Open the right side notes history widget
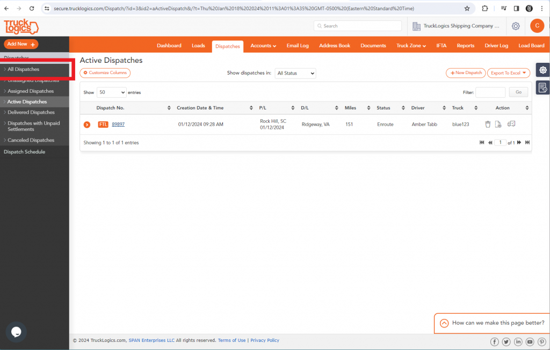This screenshot has width=550, height=350. [542, 87]
